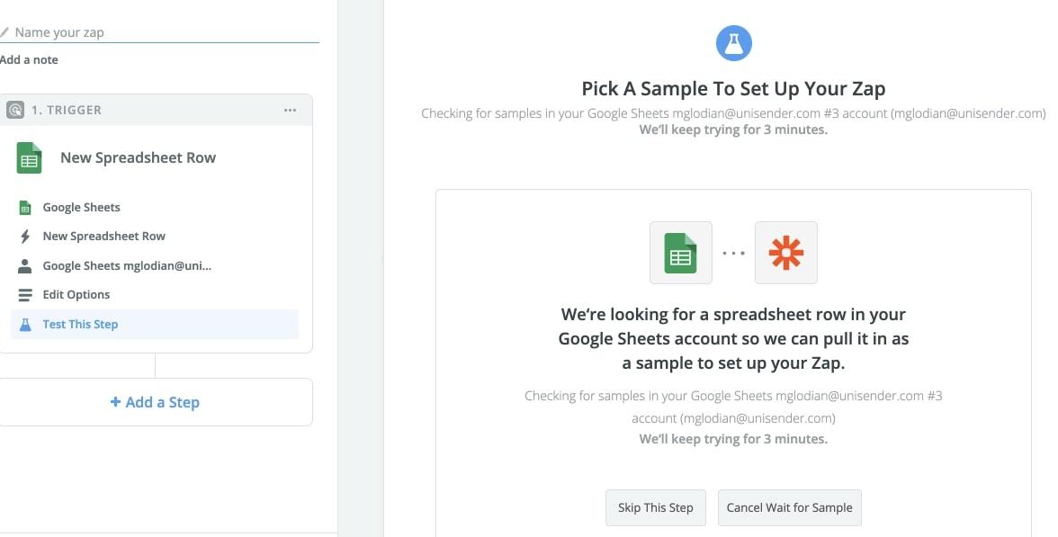Click the large Google Sheets icon in the trigger header
This screenshot has height=537, width=1058.
[x=29, y=158]
